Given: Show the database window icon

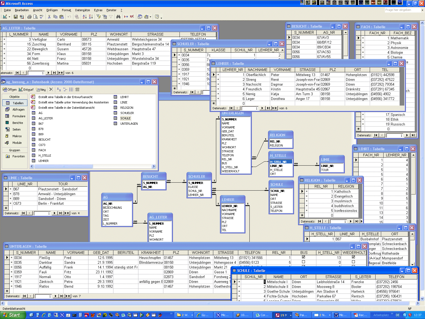Looking at the screenshot, I should 140,17.
